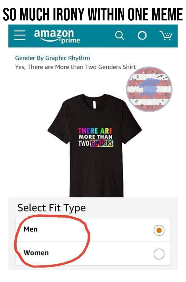Choose the Women label in fit options
The width and height of the screenshot is (186, 282).
pyautogui.click(x=36, y=253)
